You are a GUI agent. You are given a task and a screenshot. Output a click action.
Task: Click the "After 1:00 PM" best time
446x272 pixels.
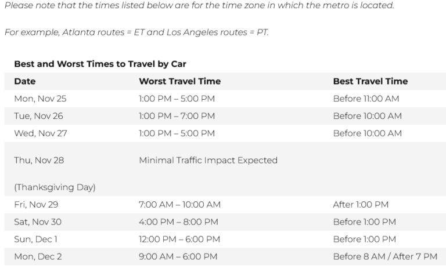pos(361,204)
